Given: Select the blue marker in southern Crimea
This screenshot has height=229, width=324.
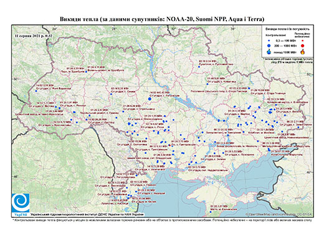Looking at the screenshot, I should pyautogui.click(x=211, y=212).
